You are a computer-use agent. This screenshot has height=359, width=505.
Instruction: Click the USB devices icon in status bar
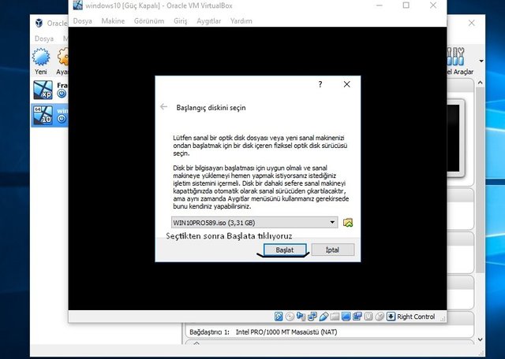pyautogui.click(x=324, y=316)
